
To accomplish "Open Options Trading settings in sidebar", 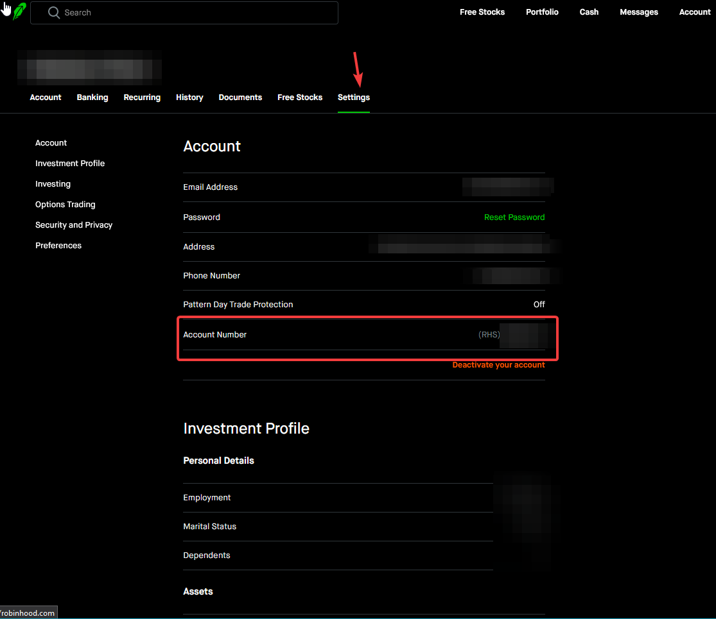I will pos(65,205).
